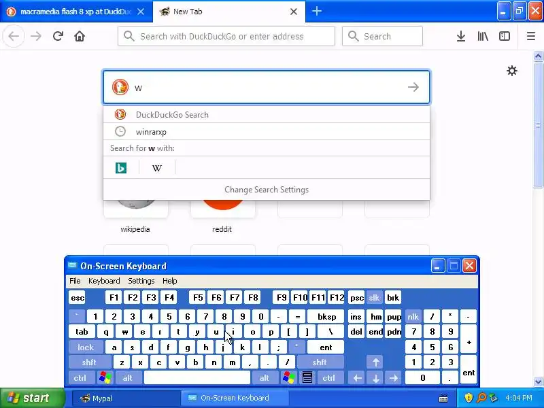Choose DuckDuckGo Search suggestion

(x=267, y=114)
